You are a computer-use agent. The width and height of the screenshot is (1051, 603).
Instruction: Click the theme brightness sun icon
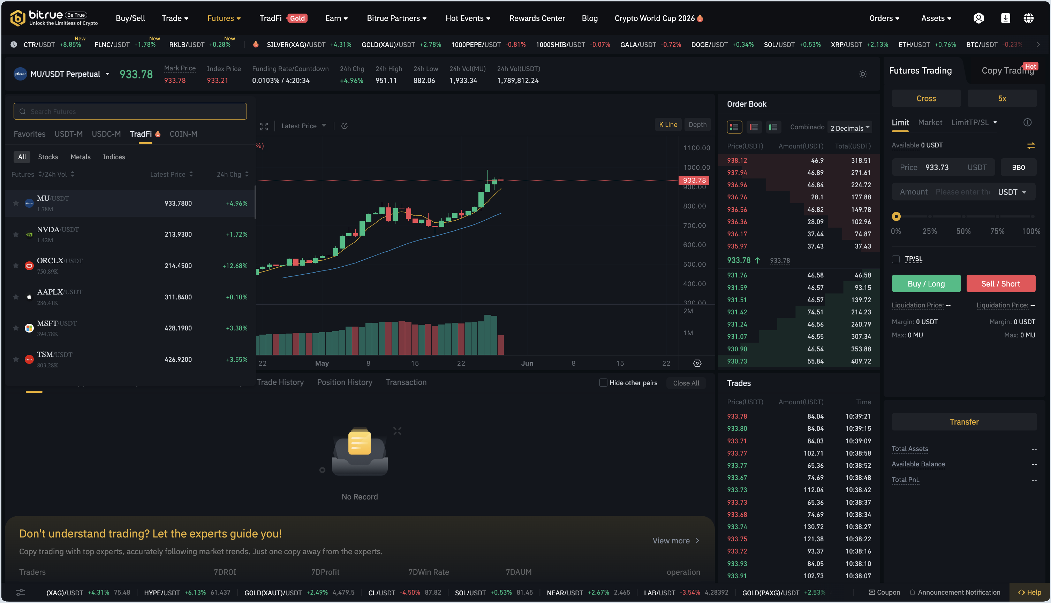[x=862, y=74]
